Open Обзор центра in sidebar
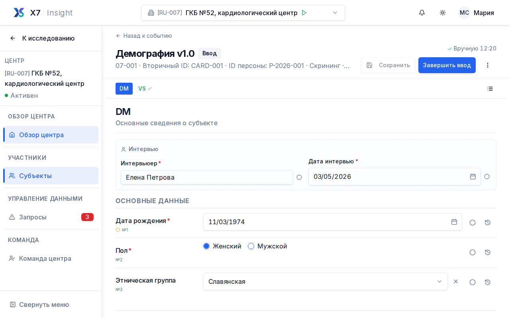Screen dimensions: 510x318 pyautogui.click(x=51, y=135)
